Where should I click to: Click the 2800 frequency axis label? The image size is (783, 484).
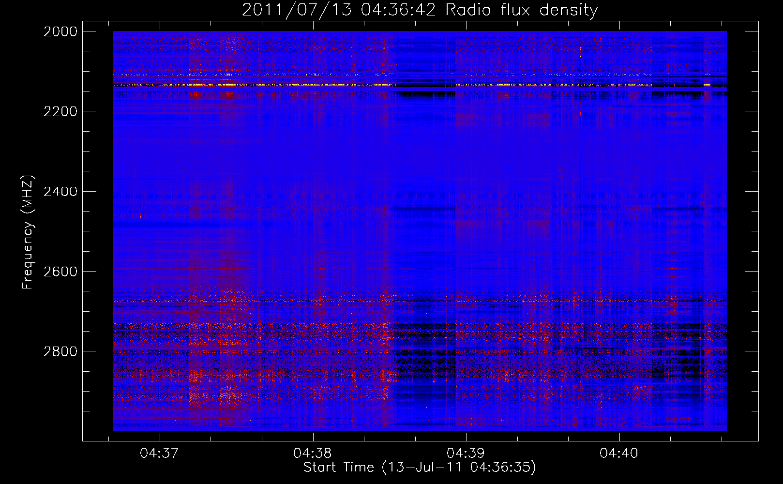coord(60,351)
